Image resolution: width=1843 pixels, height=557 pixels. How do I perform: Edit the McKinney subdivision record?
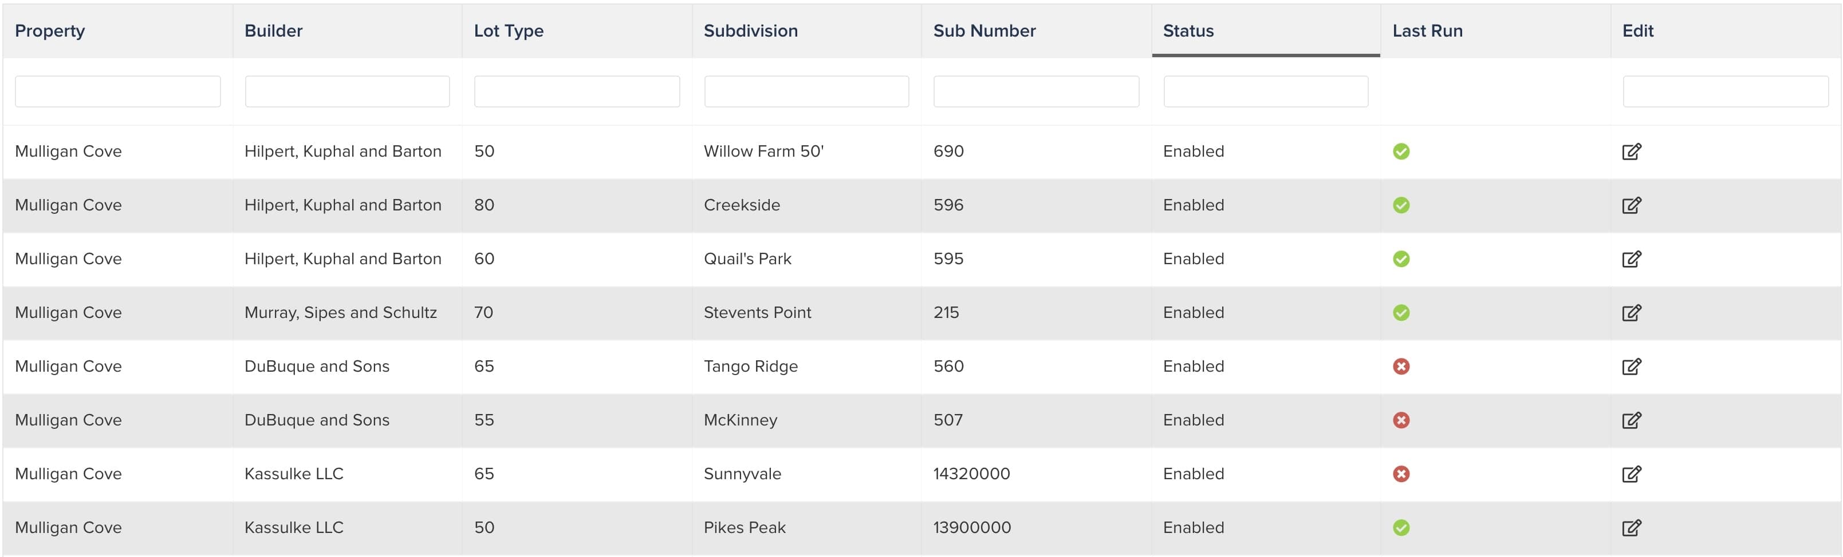1631,420
